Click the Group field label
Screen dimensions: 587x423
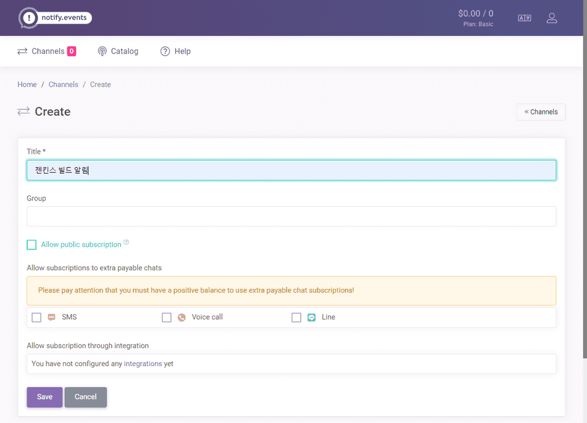tap(36, 198)
